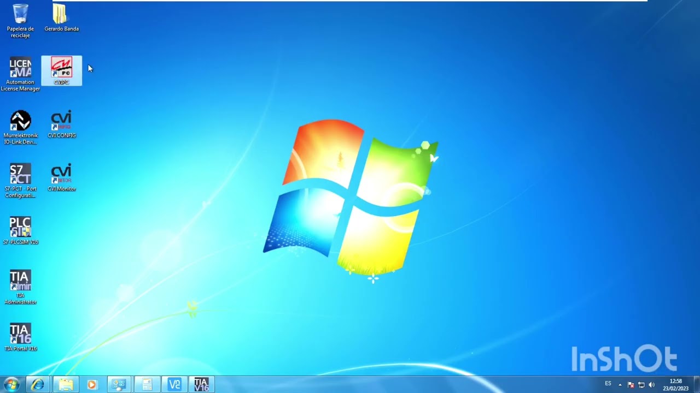Launch Windows Media Player from taskbar

[92, 385]
